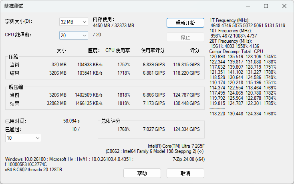Click the elapsed time value 58.094 s

coord(71,121)
